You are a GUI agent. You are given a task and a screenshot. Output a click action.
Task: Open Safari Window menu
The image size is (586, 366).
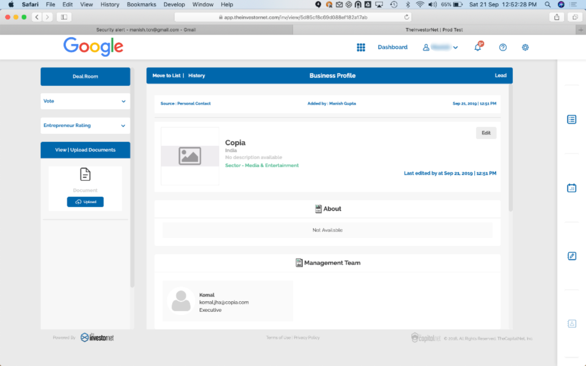(203, 5)
